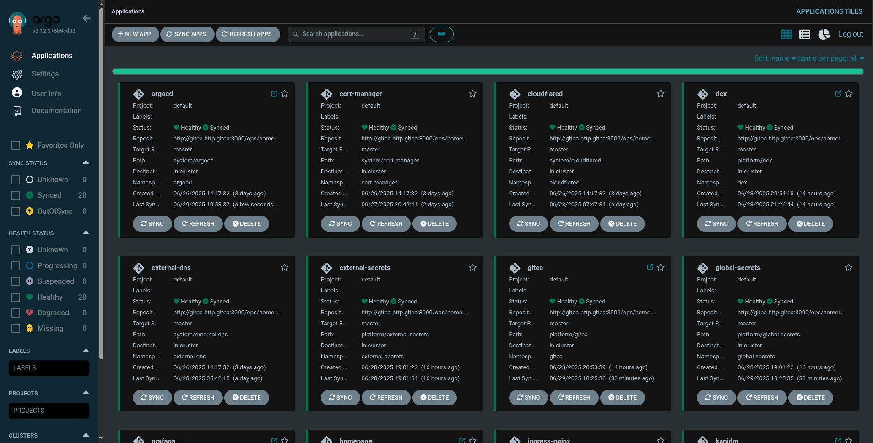
Task: Click the cert-manager git icon
Action: click(327, 94)
